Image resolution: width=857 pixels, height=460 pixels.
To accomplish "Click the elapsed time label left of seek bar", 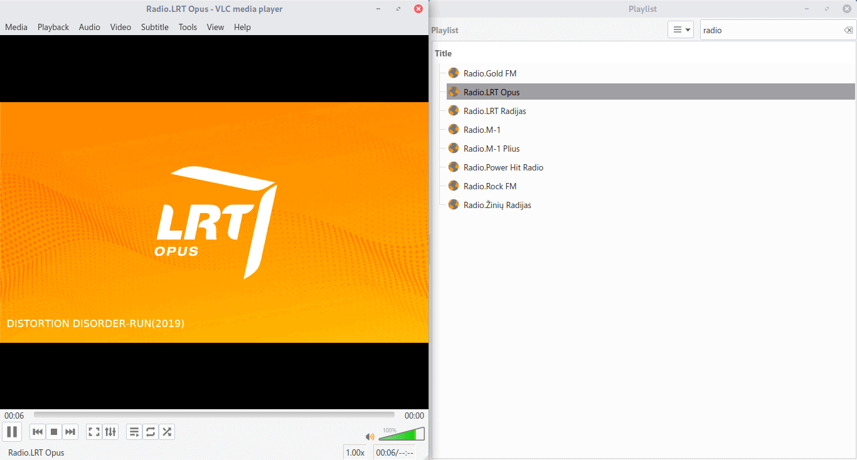I will (14, 416).
